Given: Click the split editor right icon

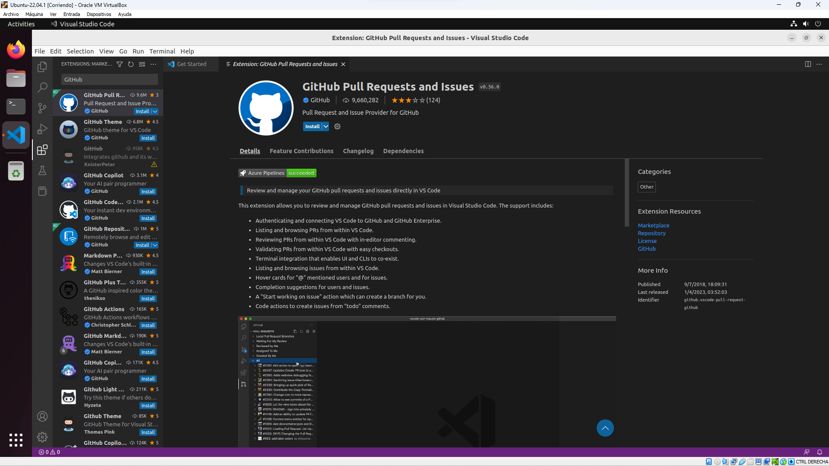Looking at the screenshot, I should point(808,64).
